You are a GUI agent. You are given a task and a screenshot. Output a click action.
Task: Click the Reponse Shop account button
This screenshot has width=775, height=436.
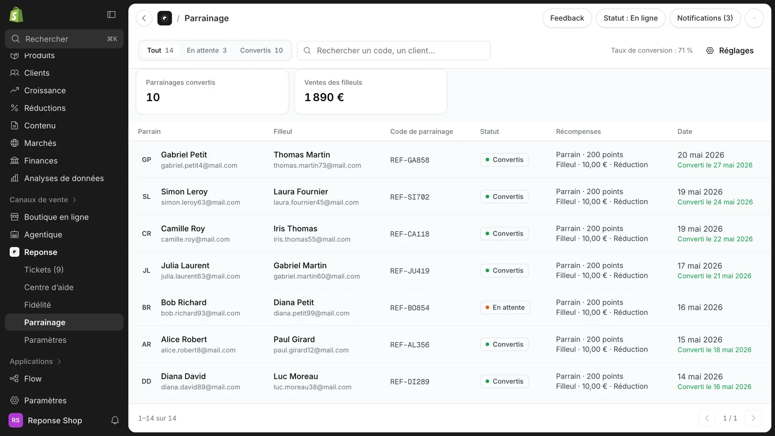coord(45,420)
